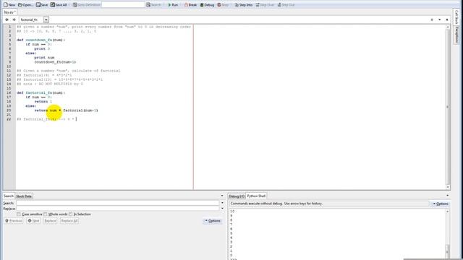The image size is (463, 260).
Task: Enable the Case sensitive checkbox
Action: 19,214
